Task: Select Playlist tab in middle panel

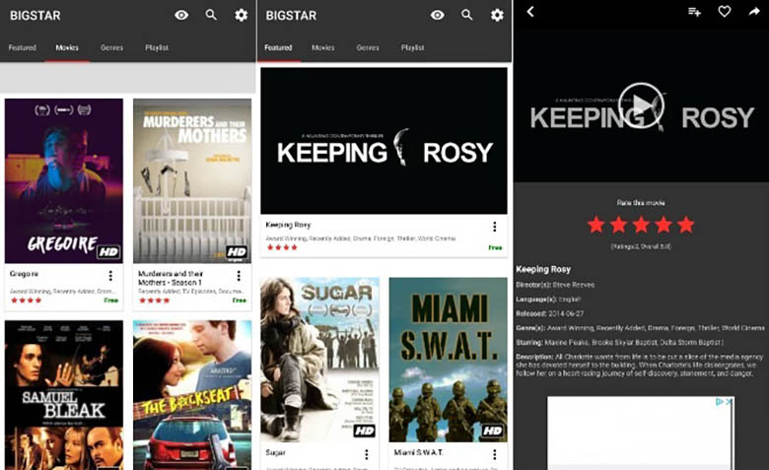Action: 412,47
